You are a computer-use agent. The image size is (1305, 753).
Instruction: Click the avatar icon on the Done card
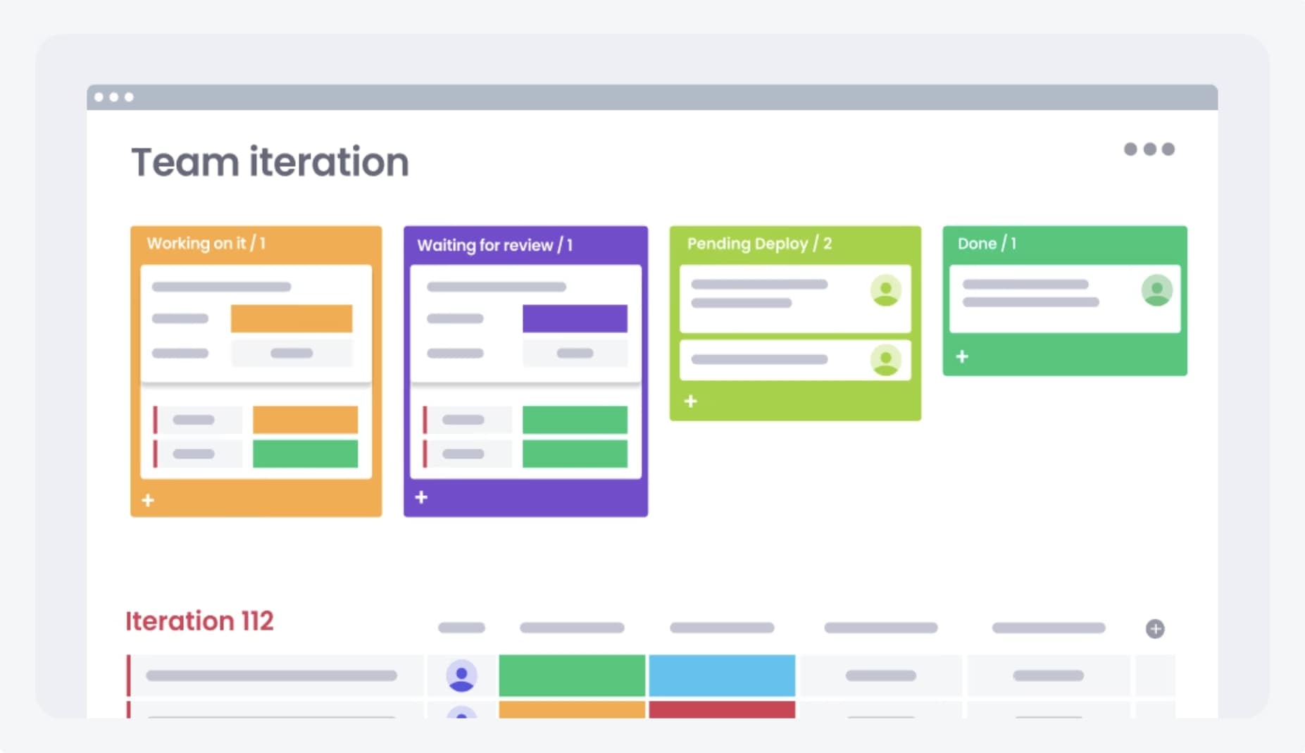tap(1158, 290)
